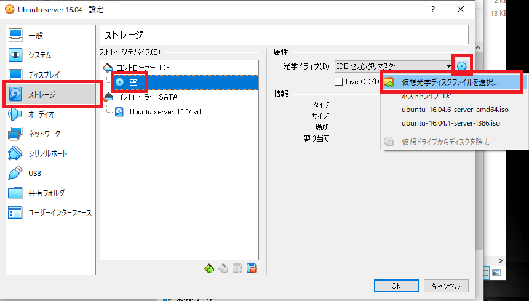Click the thumbnail view icon in background window

pyautogui.click(x=496, y=272)
